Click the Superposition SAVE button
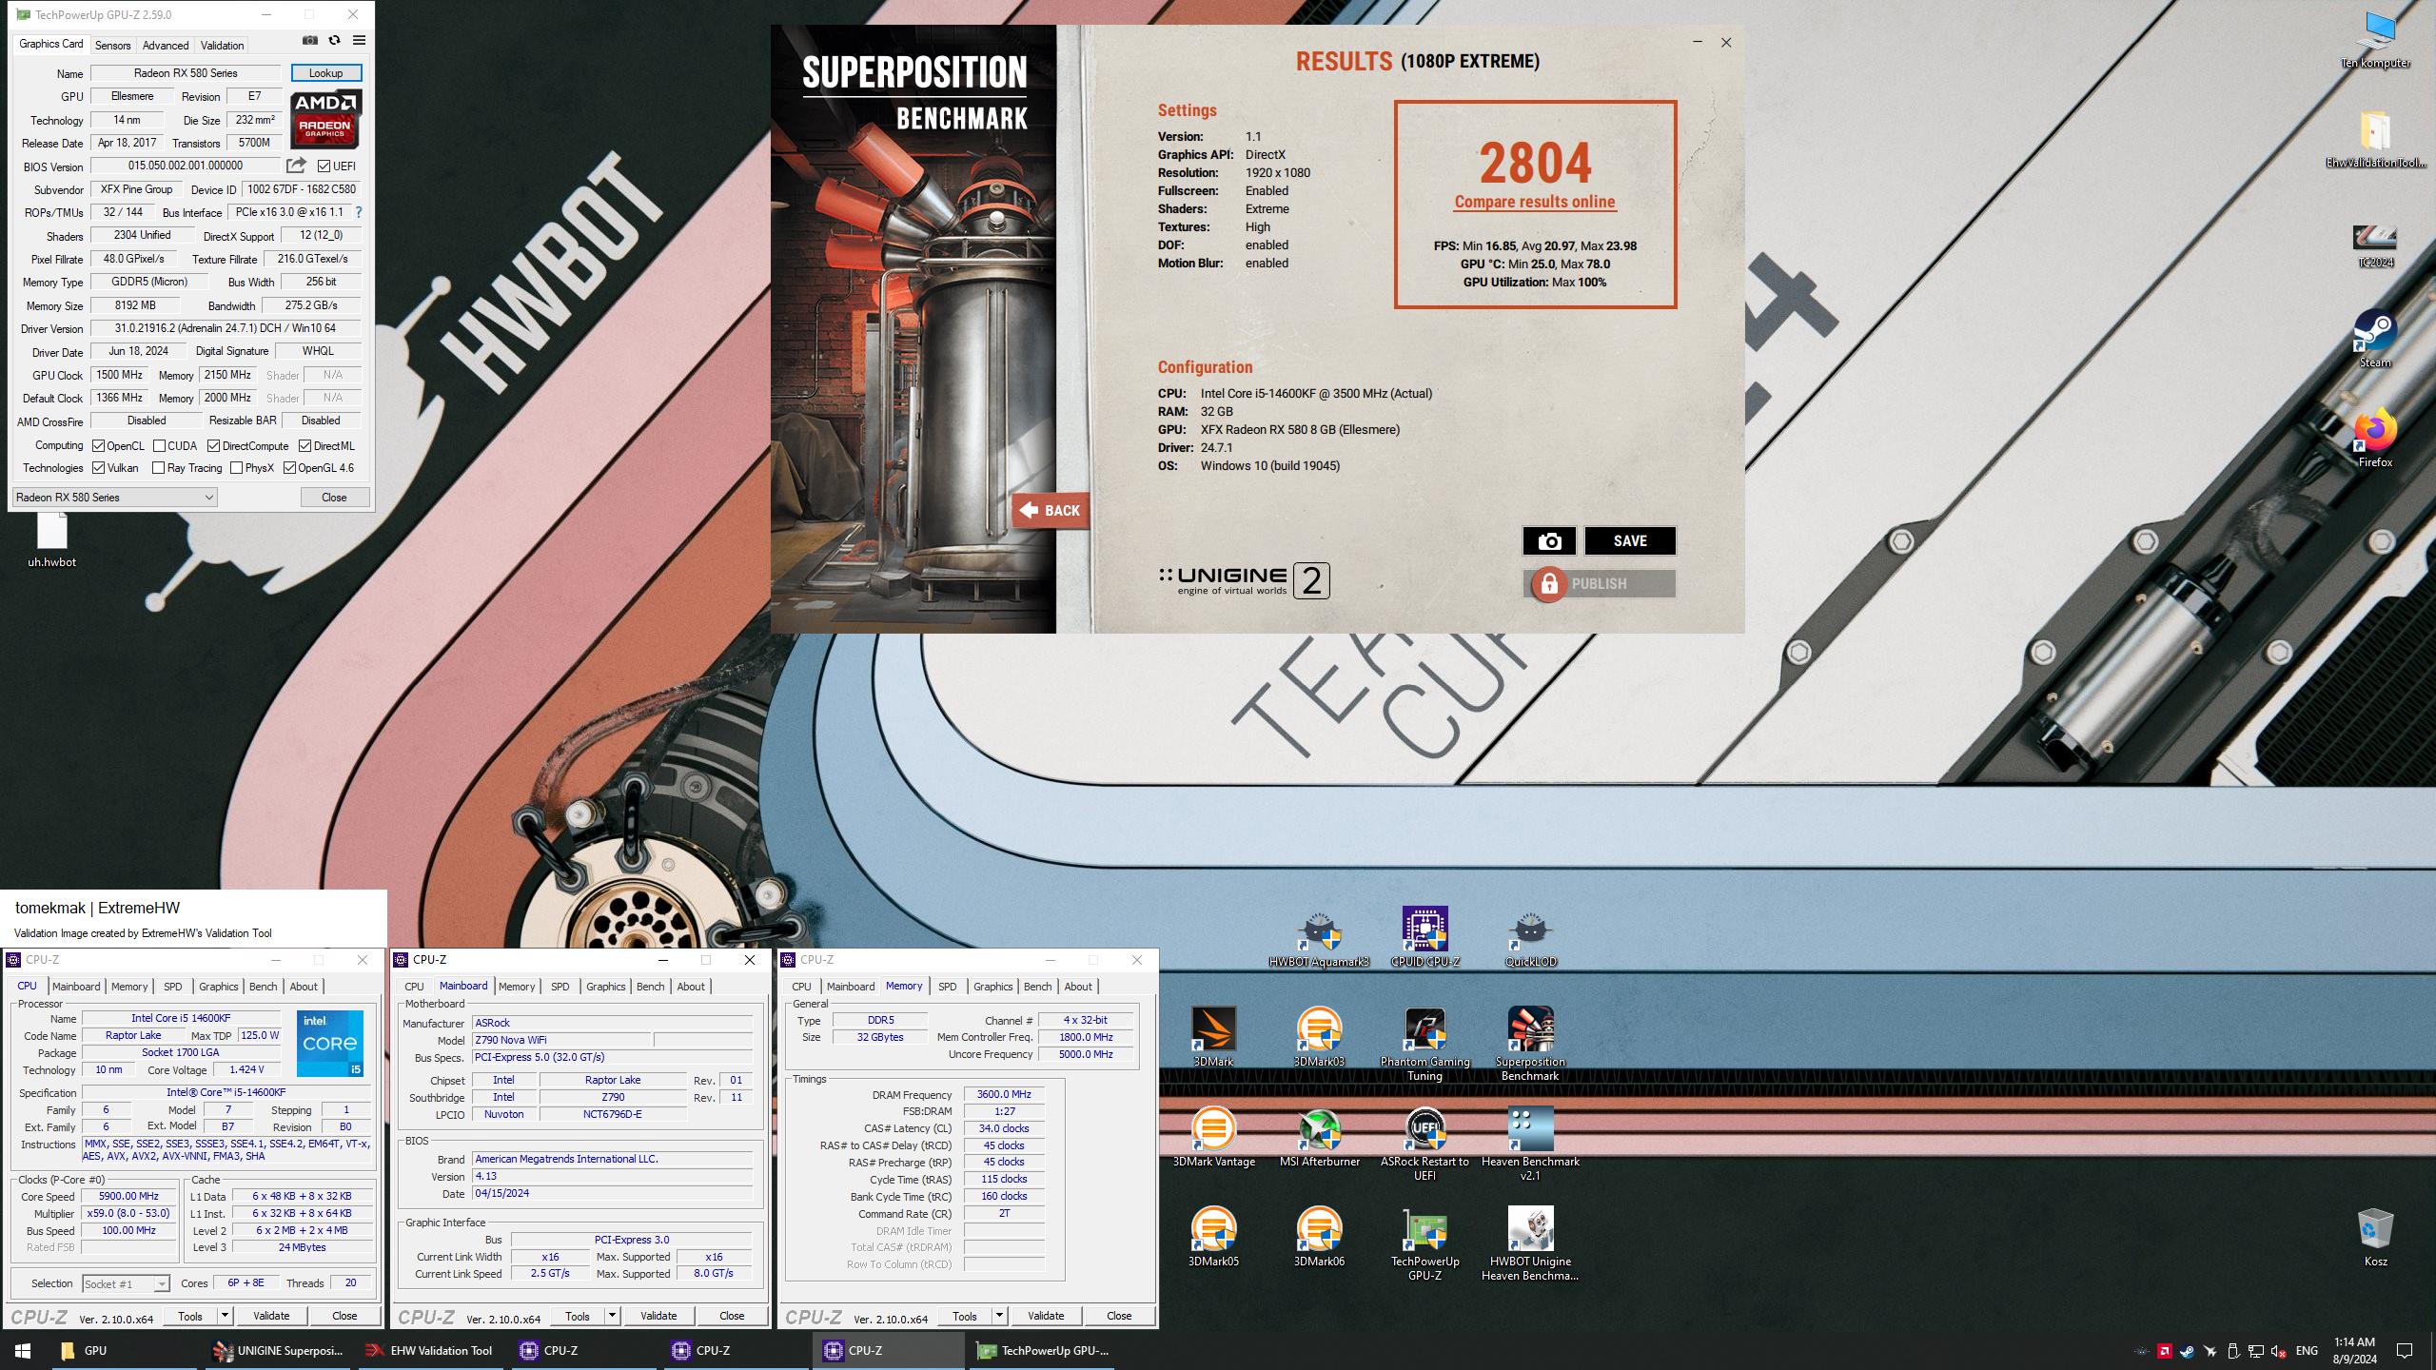The width and height of the screenshot is (2436, 1370). point(1629,540)
